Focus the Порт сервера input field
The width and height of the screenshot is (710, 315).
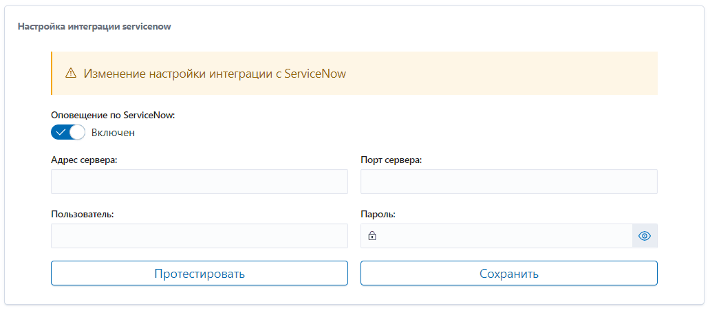[x=509, y=182]
